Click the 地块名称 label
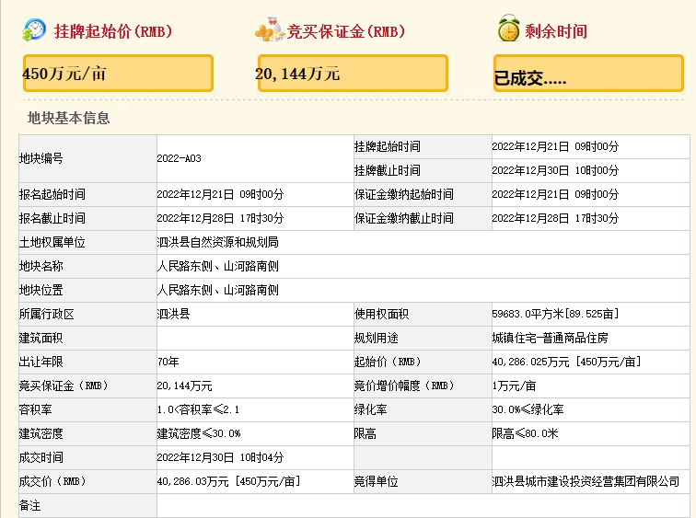 coord(41,266)
